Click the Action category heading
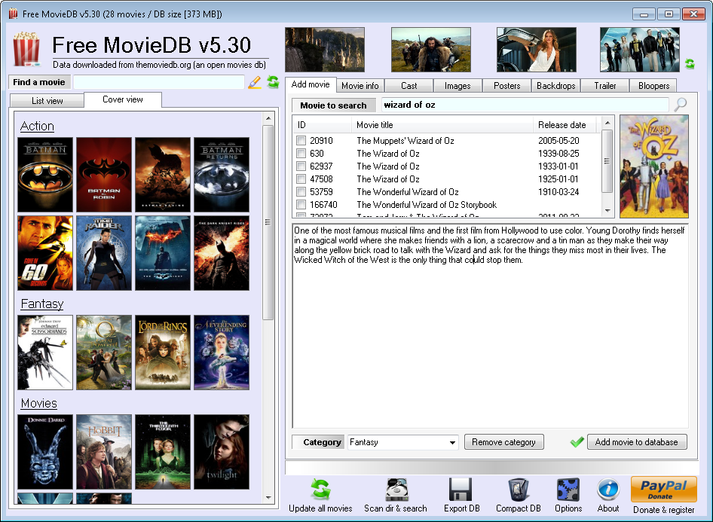 click(37, 126)
